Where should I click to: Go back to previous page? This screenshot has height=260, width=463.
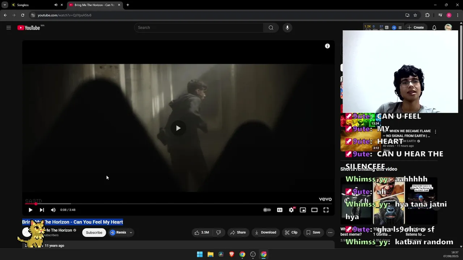coord(5,15)
